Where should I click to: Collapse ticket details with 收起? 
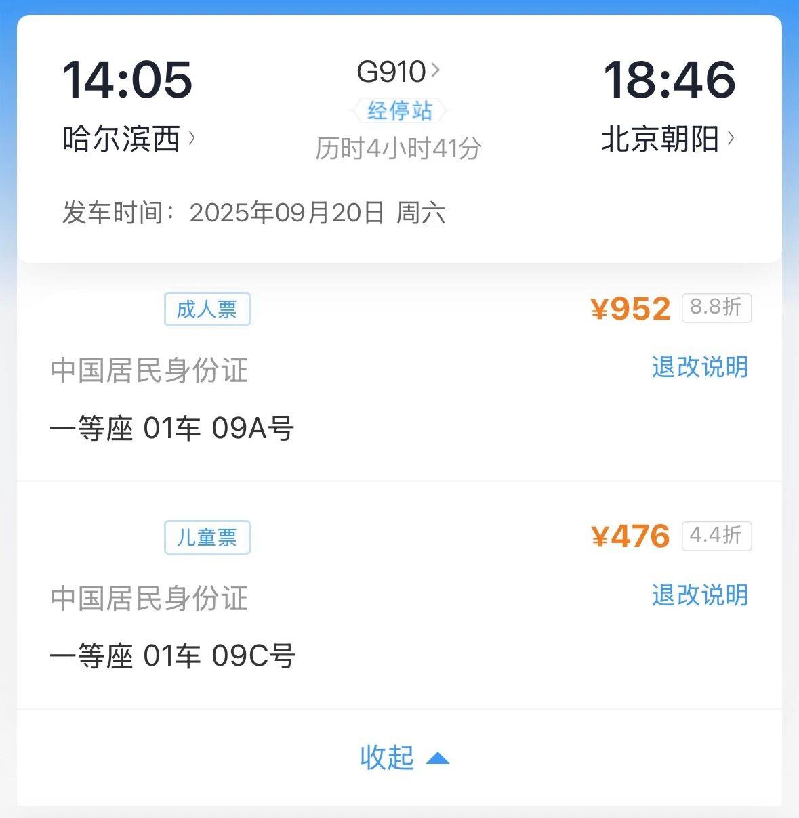point(388,757)
